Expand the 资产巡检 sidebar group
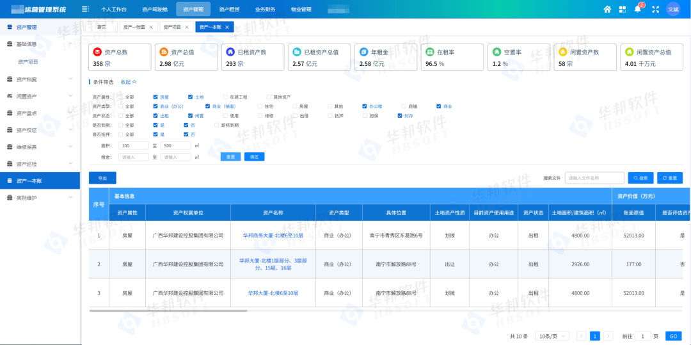 pyautogui.click(x=70, y=164)
